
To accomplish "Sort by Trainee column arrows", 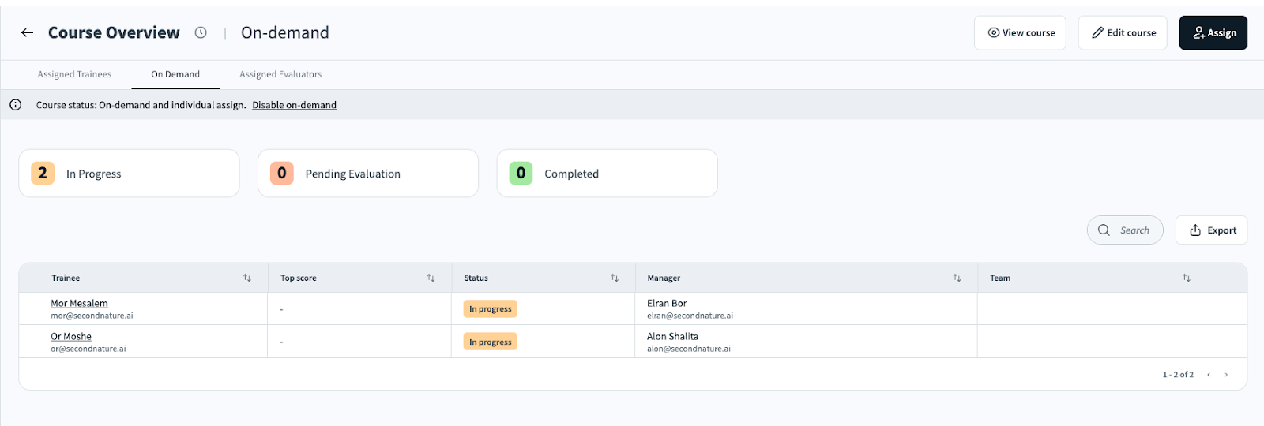I will pyautogui.click(x=247, y=278).
